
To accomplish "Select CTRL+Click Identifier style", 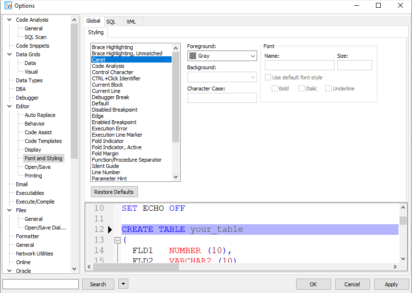I will point(131,78).
